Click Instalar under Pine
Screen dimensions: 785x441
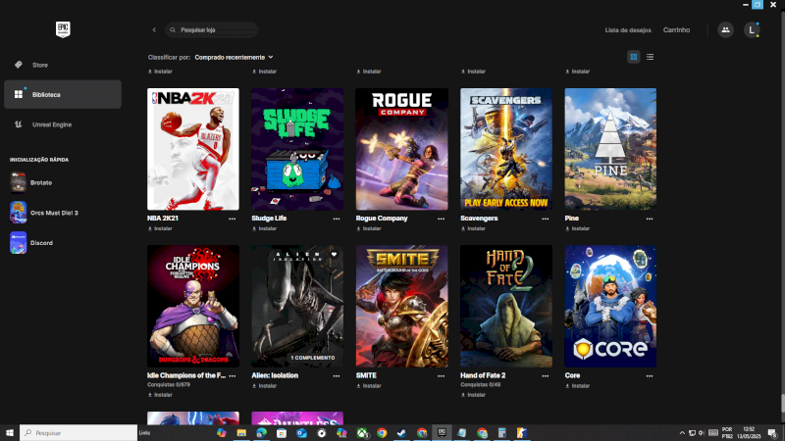577,228
